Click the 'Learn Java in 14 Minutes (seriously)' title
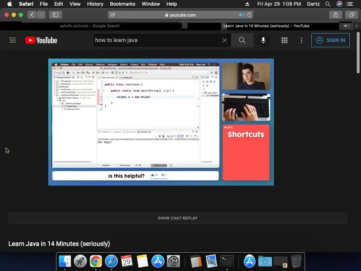 click(x=59, y=244)
